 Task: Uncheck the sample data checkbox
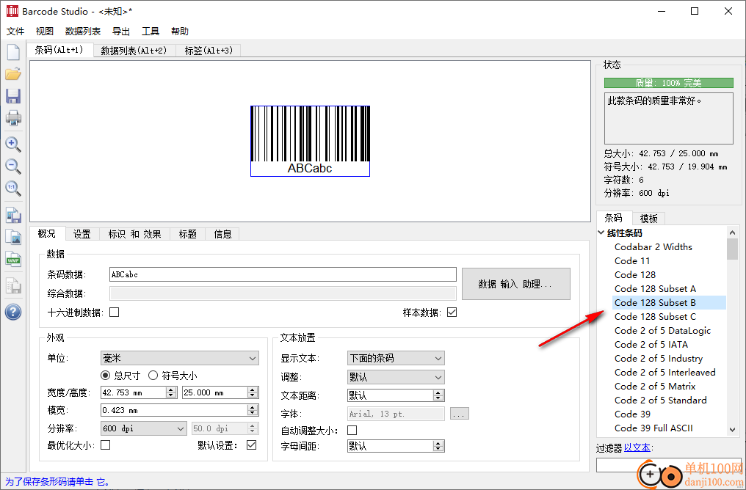(452, 312)
